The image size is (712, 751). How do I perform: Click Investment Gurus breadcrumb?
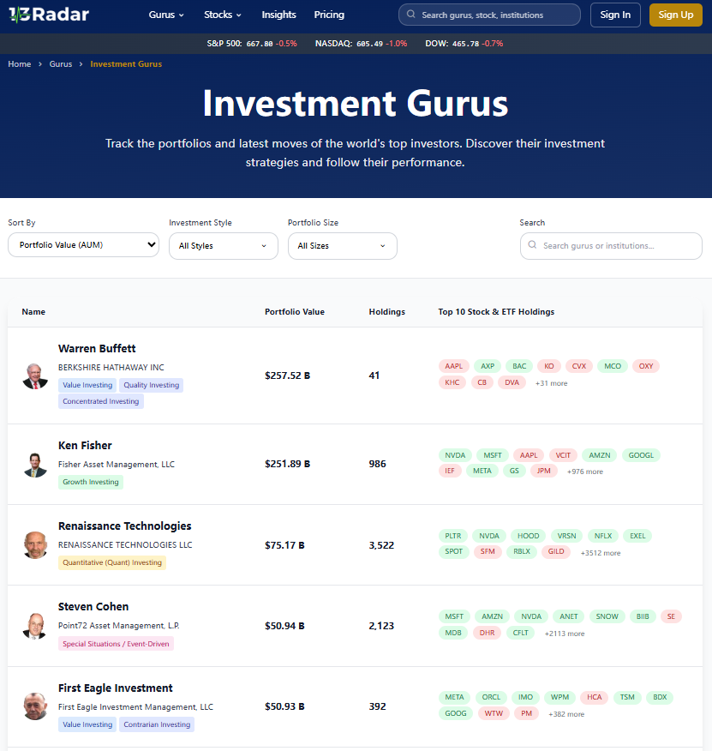pos(126,64)
